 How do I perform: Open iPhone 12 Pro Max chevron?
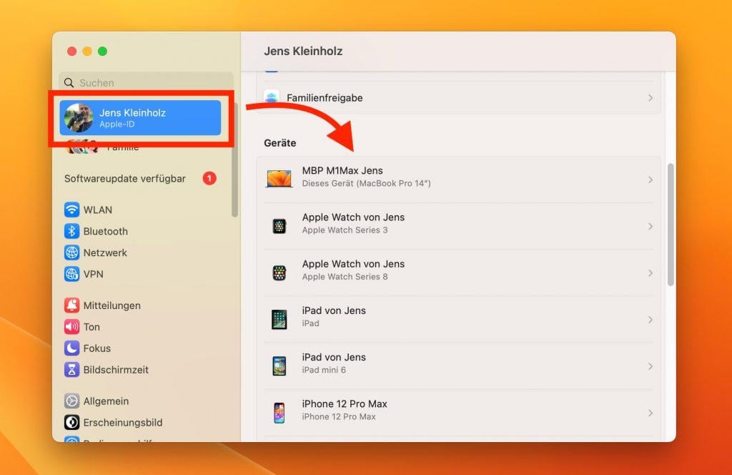click(x=651, y=413)
